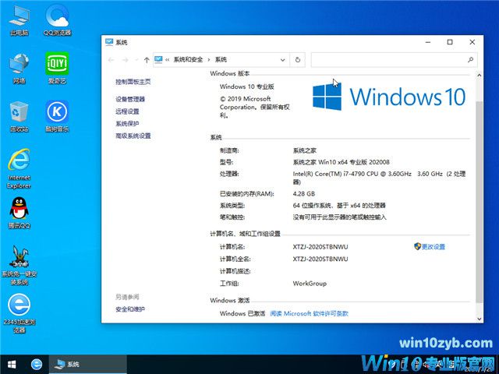Image resolution: width=499 pixels, height=374 pixels.
Task: Expand the breadcrumb chevron before 系统和安全
Action: (167, 60)
